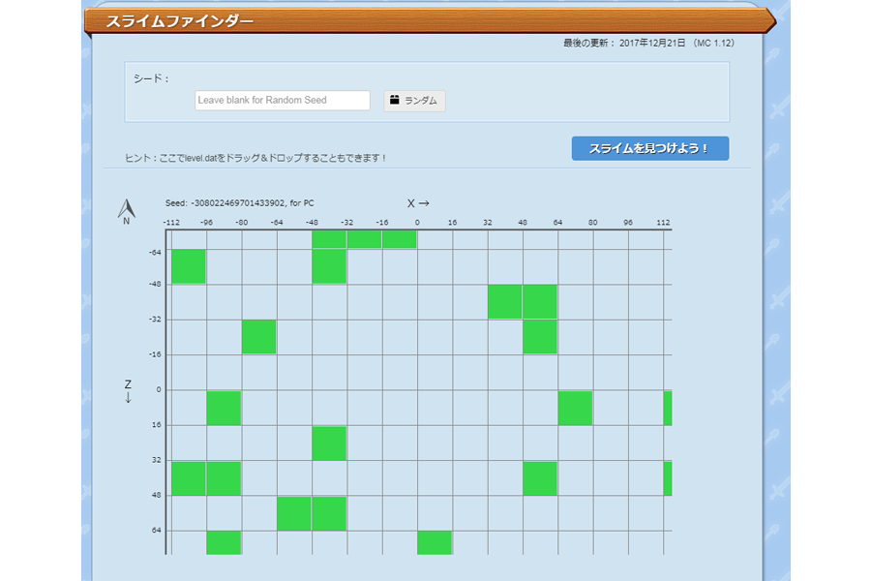Screen dimensions: 871x581
Task: Click the スライムを見つけよう！ button
Action: [650, 148]
